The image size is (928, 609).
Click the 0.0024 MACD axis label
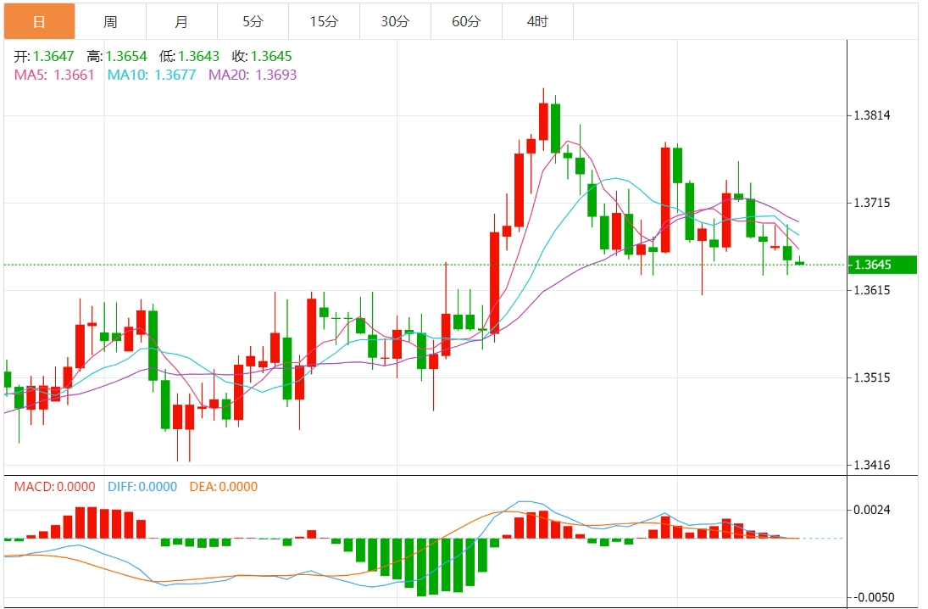click(872, 510)
